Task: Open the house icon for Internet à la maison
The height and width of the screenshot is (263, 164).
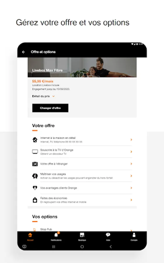Action: (35, 140)
